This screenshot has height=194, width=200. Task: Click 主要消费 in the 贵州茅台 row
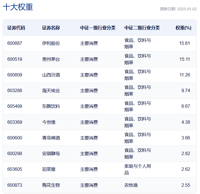[89, 59]
